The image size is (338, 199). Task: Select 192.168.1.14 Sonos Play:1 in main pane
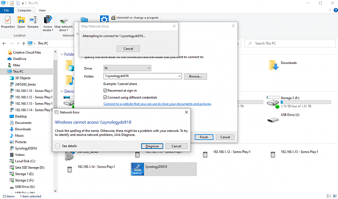pos(91,169)
